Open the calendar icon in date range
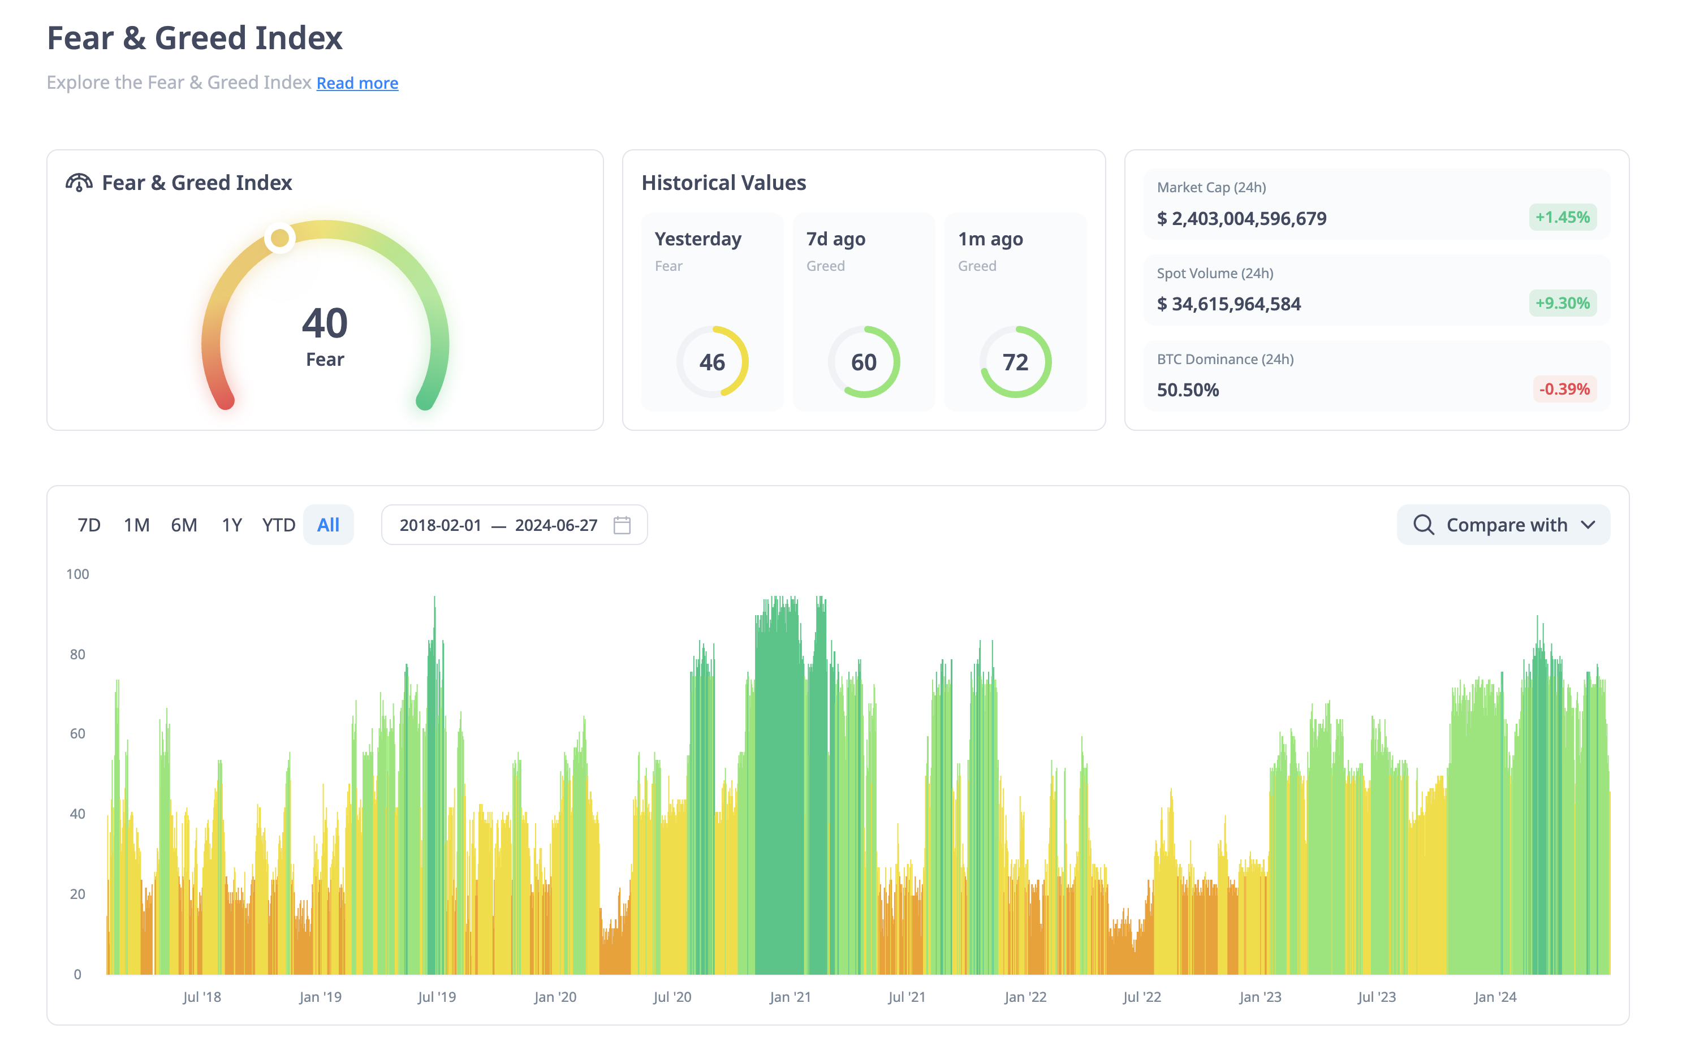This screenshot has width=1708, height=1055. (621, 525)
